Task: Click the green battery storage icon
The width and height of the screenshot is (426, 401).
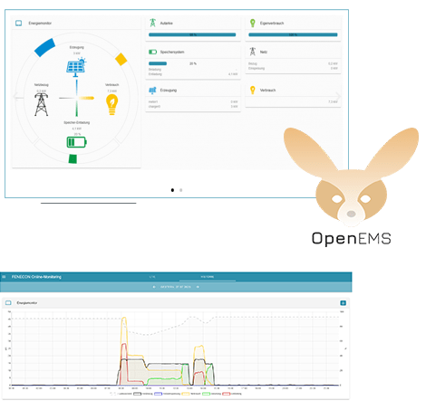Action: [x=76, y=142]
